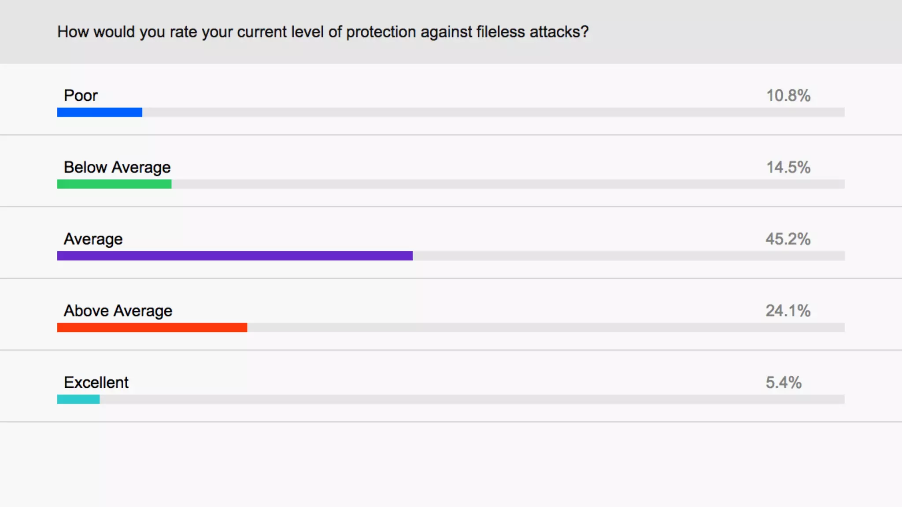Click the purple Average progress bar
This screenshot has height=507, width=902.
[x=235, y=256]
